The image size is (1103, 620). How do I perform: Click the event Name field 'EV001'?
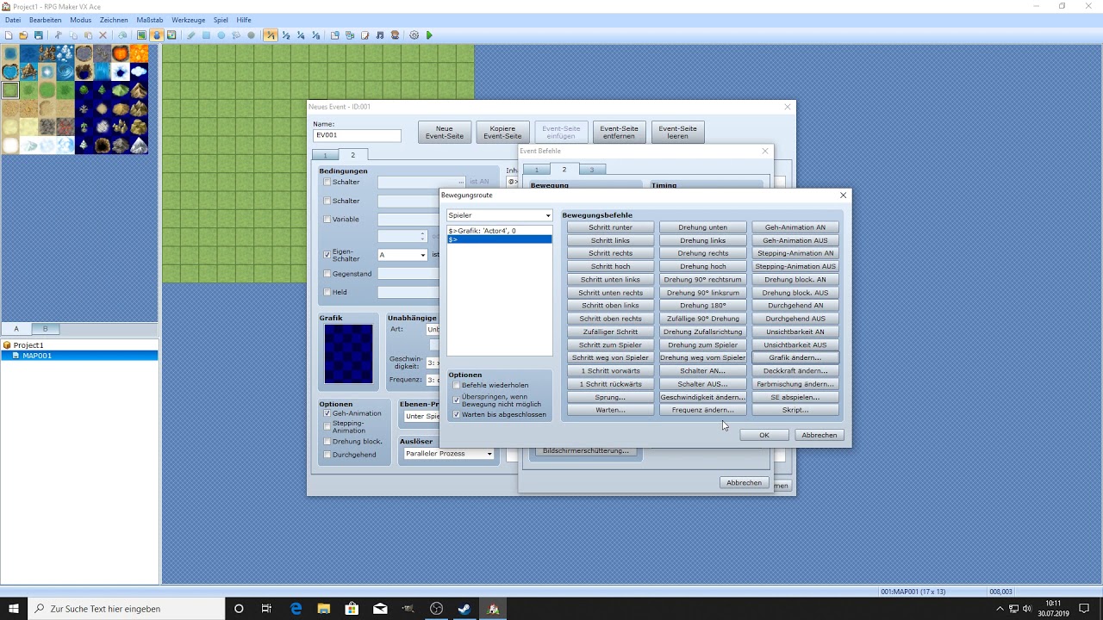tap(357, 135)
